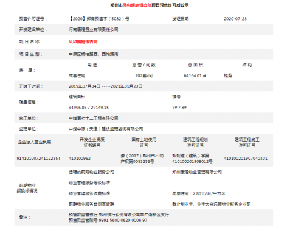
Task: Select the 预售款监管银行 bank line
Action: point(119,215)
